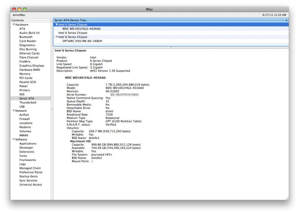Collapse the Software section triangle
Screen dimensions: 299x214
tap(13, 139)
